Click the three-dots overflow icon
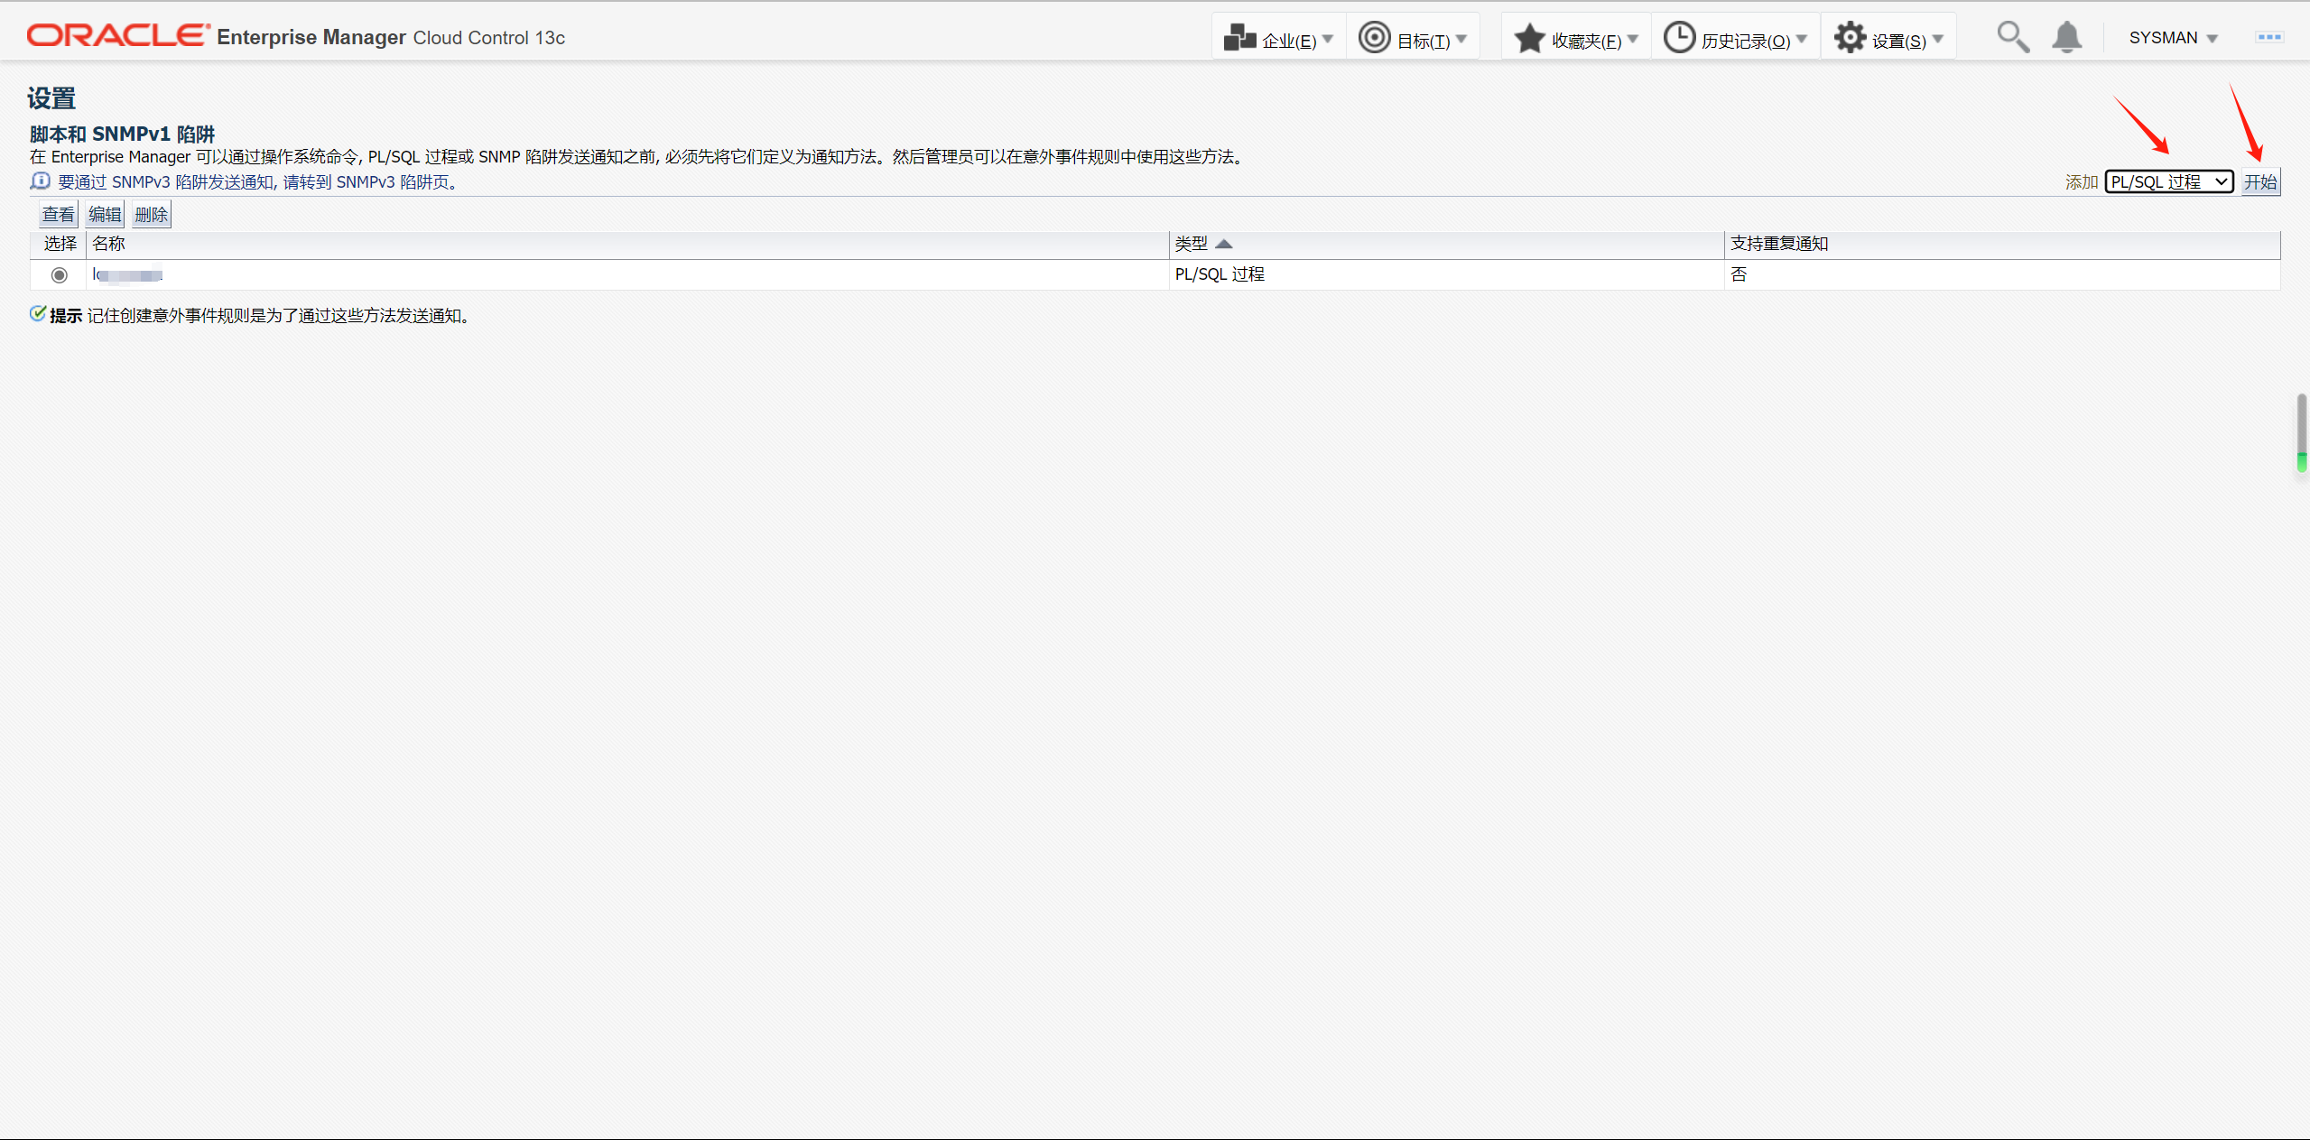 pos(2268,37)
